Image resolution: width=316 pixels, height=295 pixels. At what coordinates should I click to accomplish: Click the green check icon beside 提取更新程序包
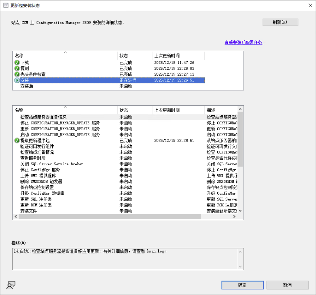pyautogui.click(x=17, y=140)
